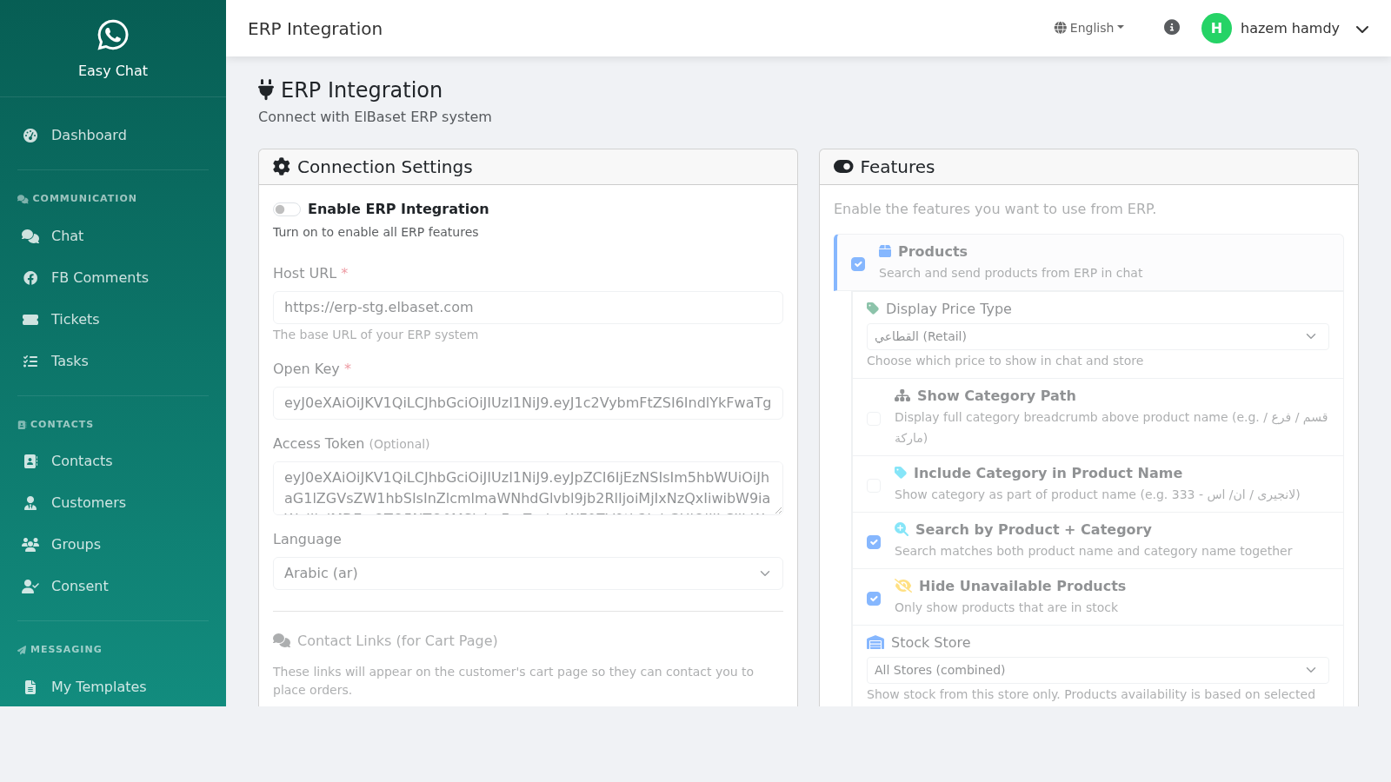
Task: Uncheck the Products feature checkbox
Action: [858, 263]
